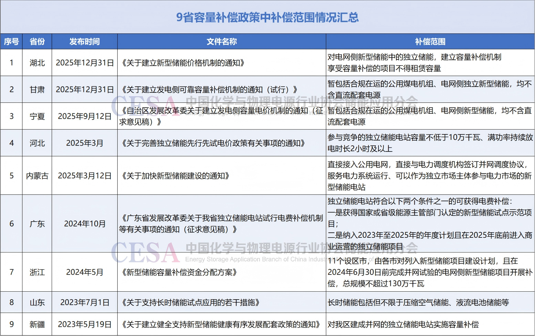Image resolution: width=535 pixels, height=336 pixels.
Task: Select the 新疆 province cell
Action: point(37,325)
